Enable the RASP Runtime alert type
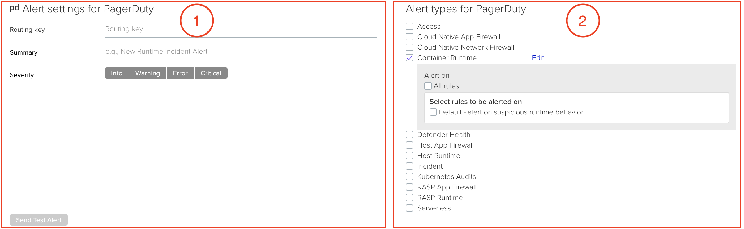The height and width of the screenshot is (229, 744). (409, 198)
